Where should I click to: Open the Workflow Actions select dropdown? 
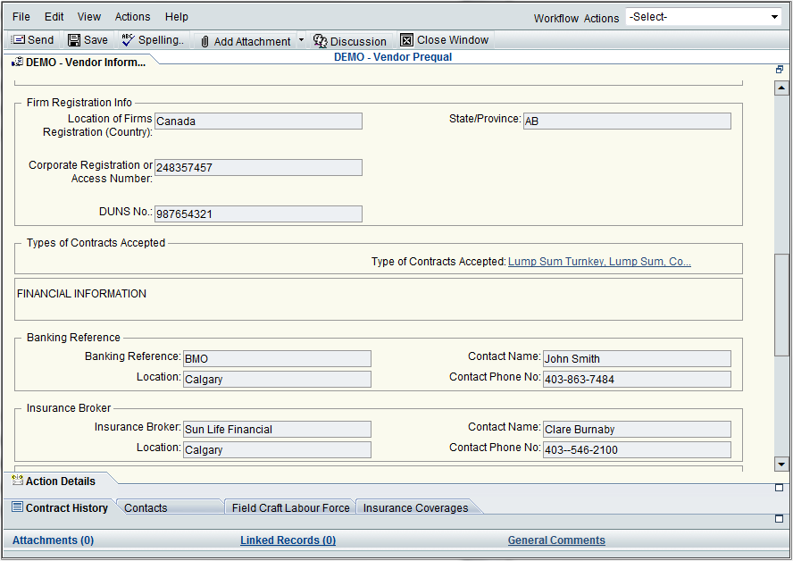[704, 17]
